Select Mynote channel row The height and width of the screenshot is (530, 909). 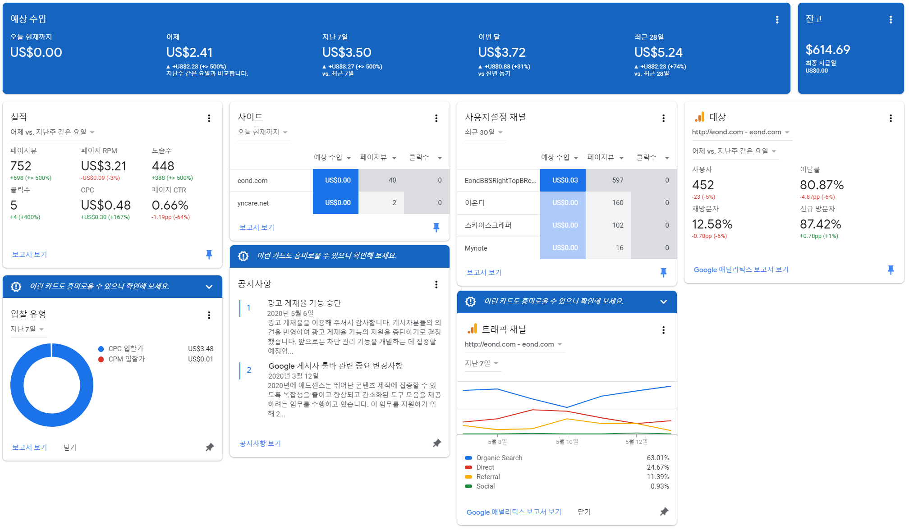[567, 248]
